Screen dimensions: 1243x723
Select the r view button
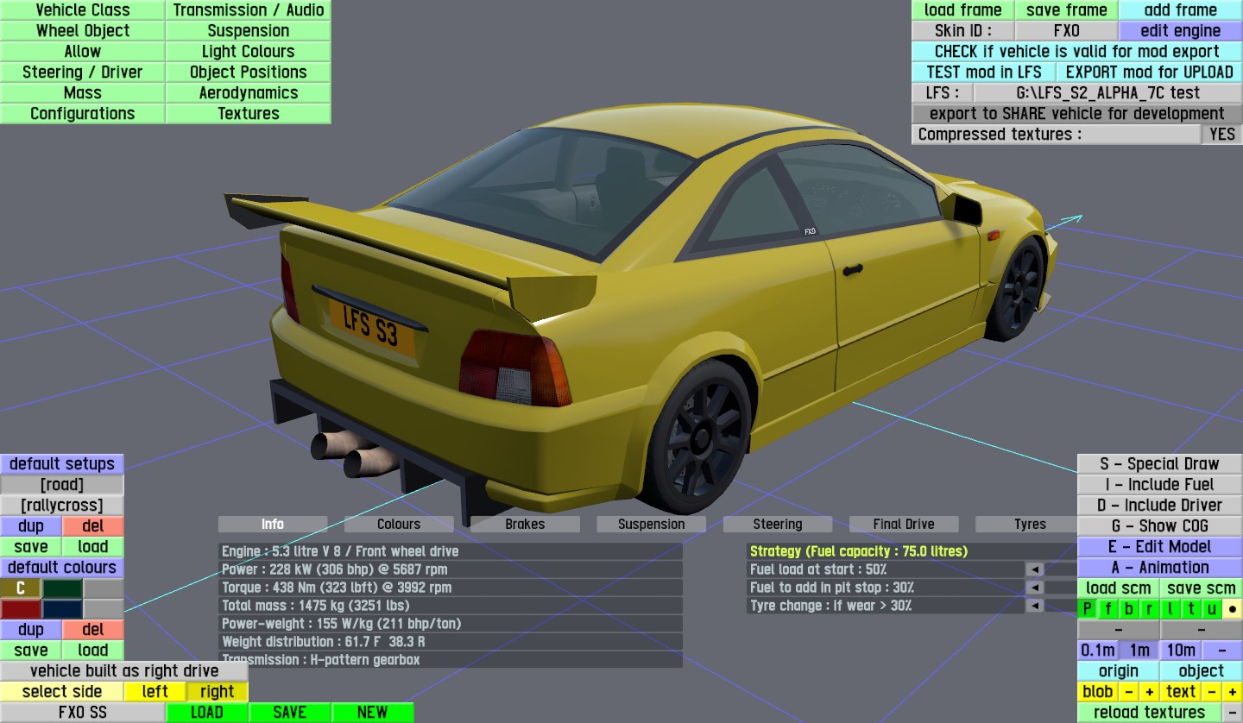coord(1150,609)
